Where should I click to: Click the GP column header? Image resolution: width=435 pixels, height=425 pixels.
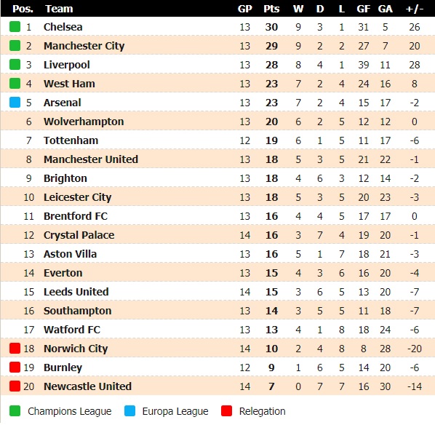tap(244, 9)
